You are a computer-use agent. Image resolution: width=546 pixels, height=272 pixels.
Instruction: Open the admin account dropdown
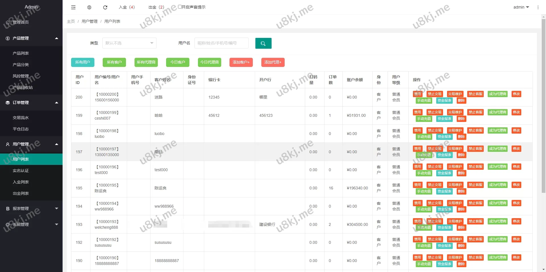pyautogui.click(x=521, y=7)
